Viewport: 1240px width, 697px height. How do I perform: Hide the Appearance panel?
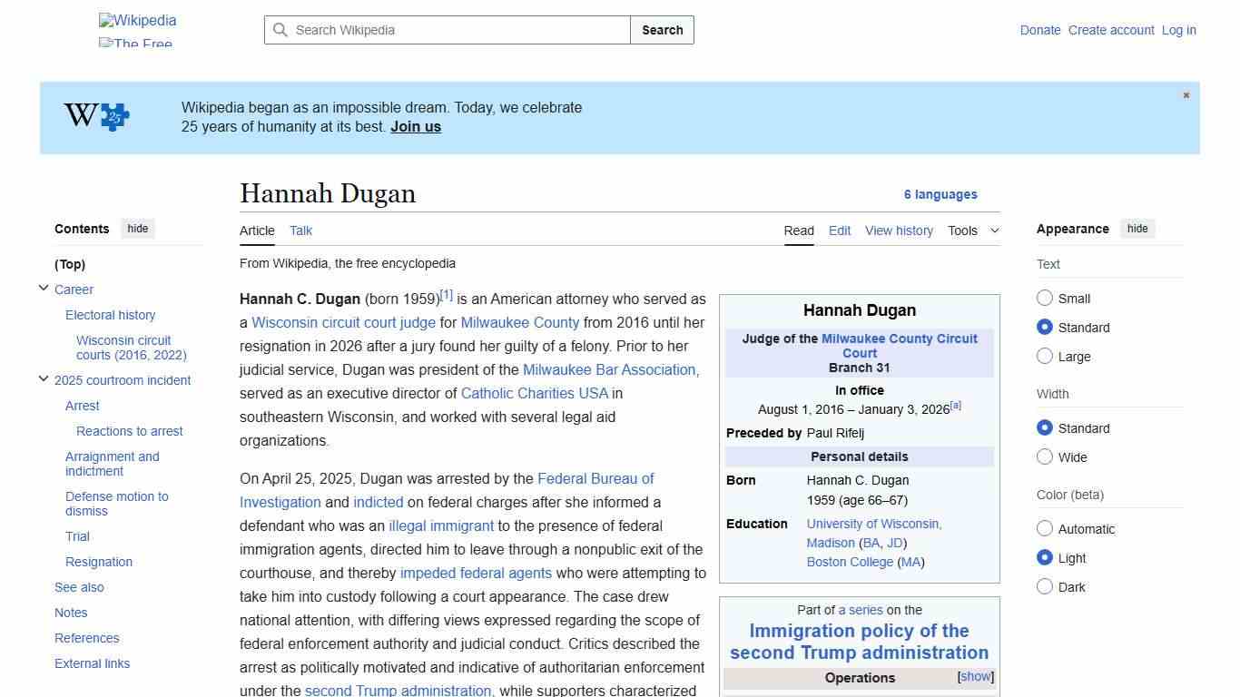tap(1137, 229)
